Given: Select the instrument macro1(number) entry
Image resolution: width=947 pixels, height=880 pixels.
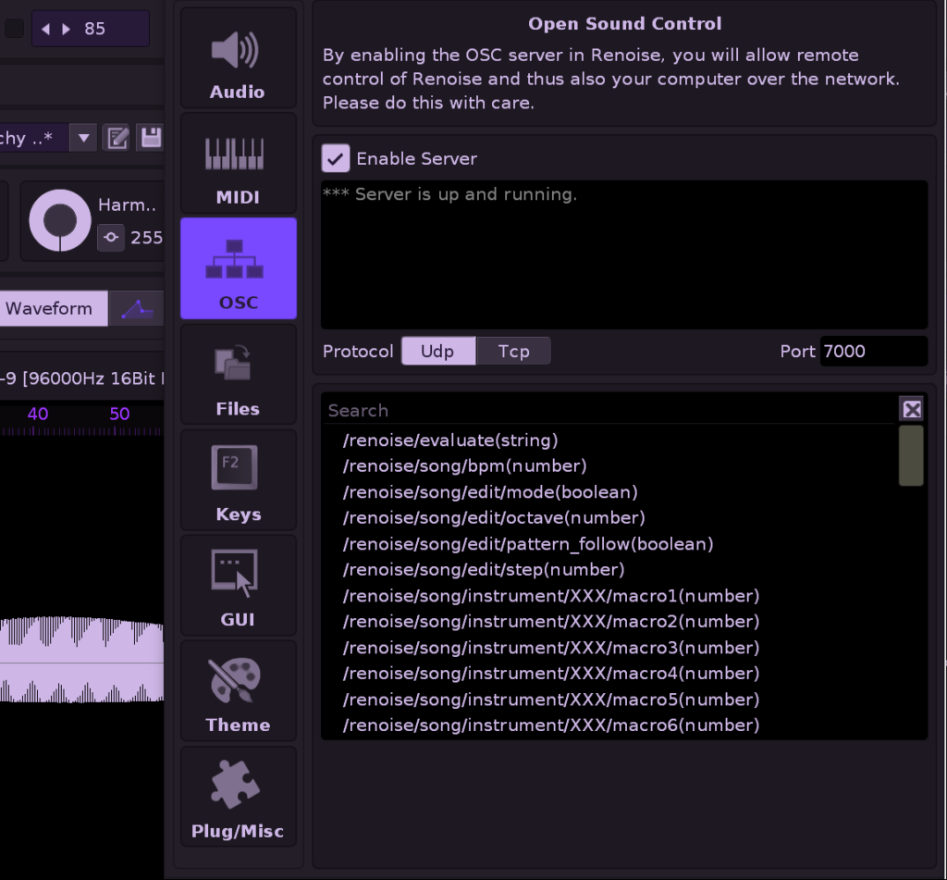Looking at the screenshot, I should (x=551, y=596).
